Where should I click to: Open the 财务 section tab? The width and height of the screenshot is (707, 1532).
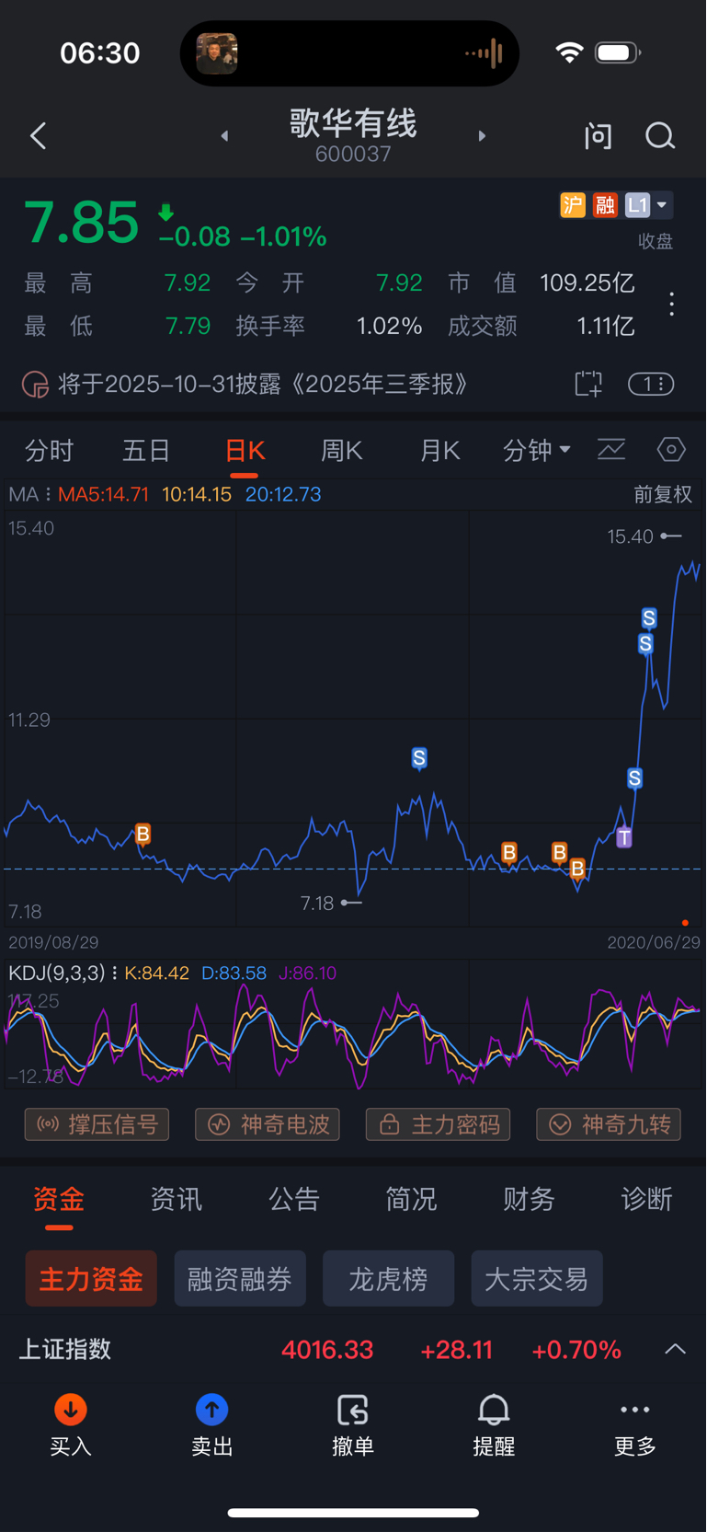(529, 1199)
